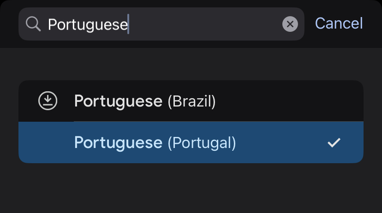Click the white tick on the highlighted row
The image size is (382, 213).
(334, 143)
